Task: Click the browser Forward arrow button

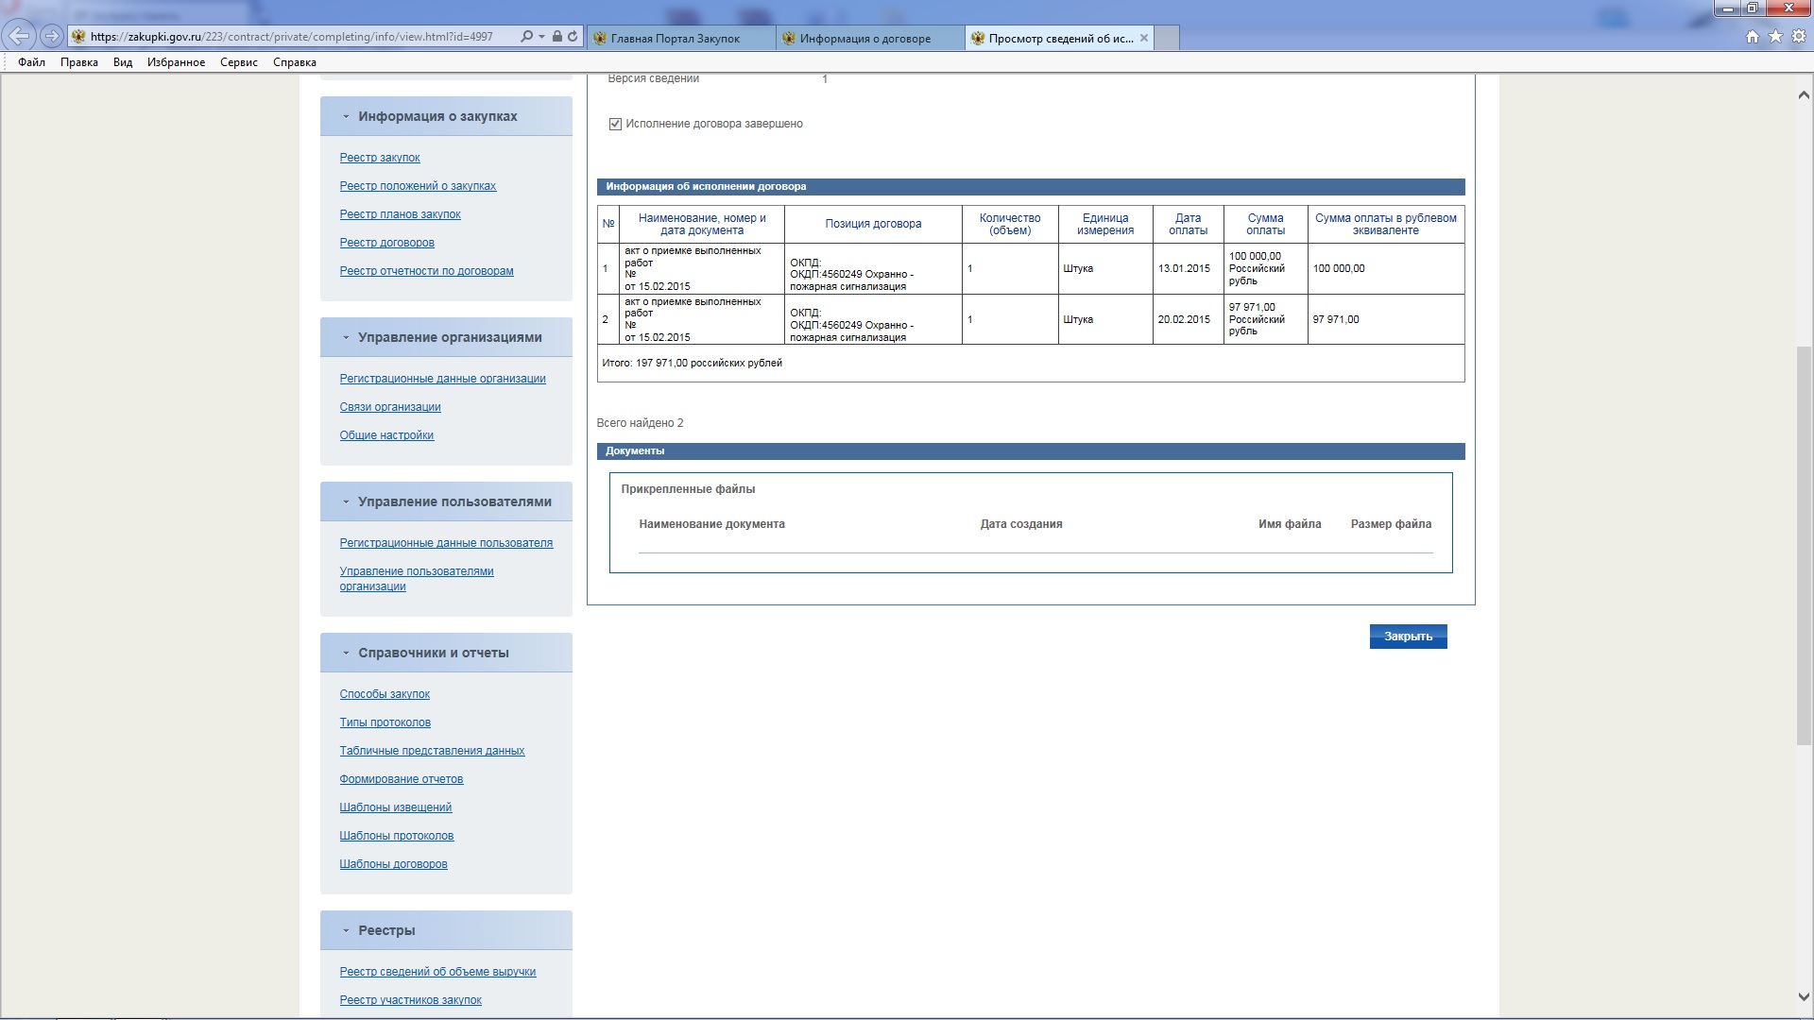Action: (52, 37)
